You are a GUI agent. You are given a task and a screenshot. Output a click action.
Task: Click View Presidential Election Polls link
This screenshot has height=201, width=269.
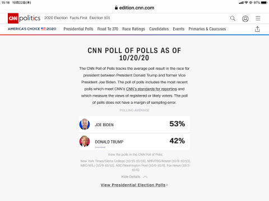pos(134,185)
